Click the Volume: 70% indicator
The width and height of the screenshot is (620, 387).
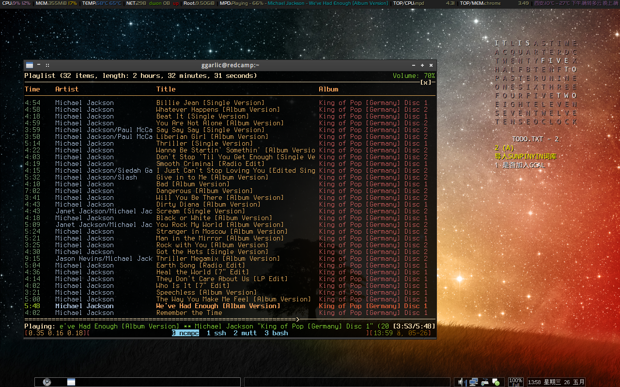pyautogui.click(x=414, y=75)
